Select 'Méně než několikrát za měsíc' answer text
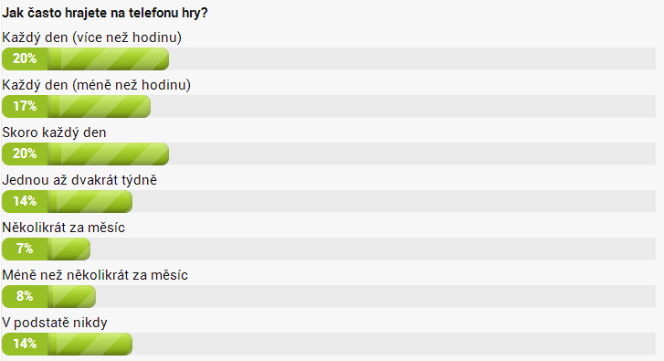This screenshot has height=361, width=664. click(94, 275)
